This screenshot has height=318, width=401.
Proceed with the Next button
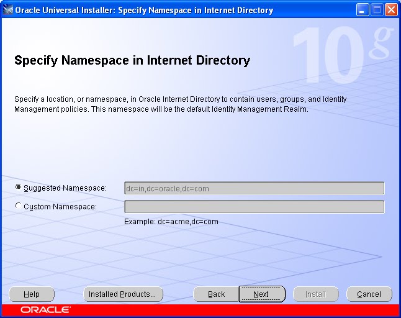coord(262,294)
